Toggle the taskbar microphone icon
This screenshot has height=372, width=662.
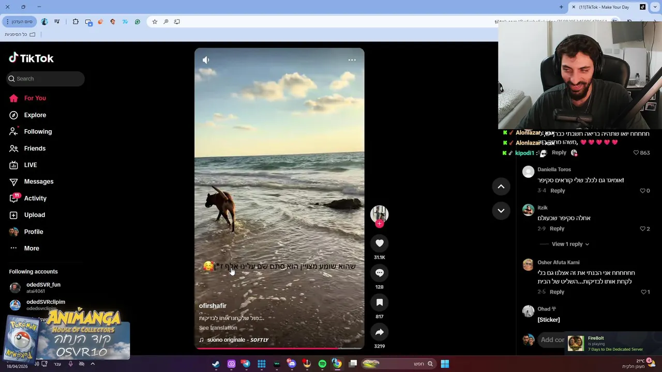tap(70, 364)
